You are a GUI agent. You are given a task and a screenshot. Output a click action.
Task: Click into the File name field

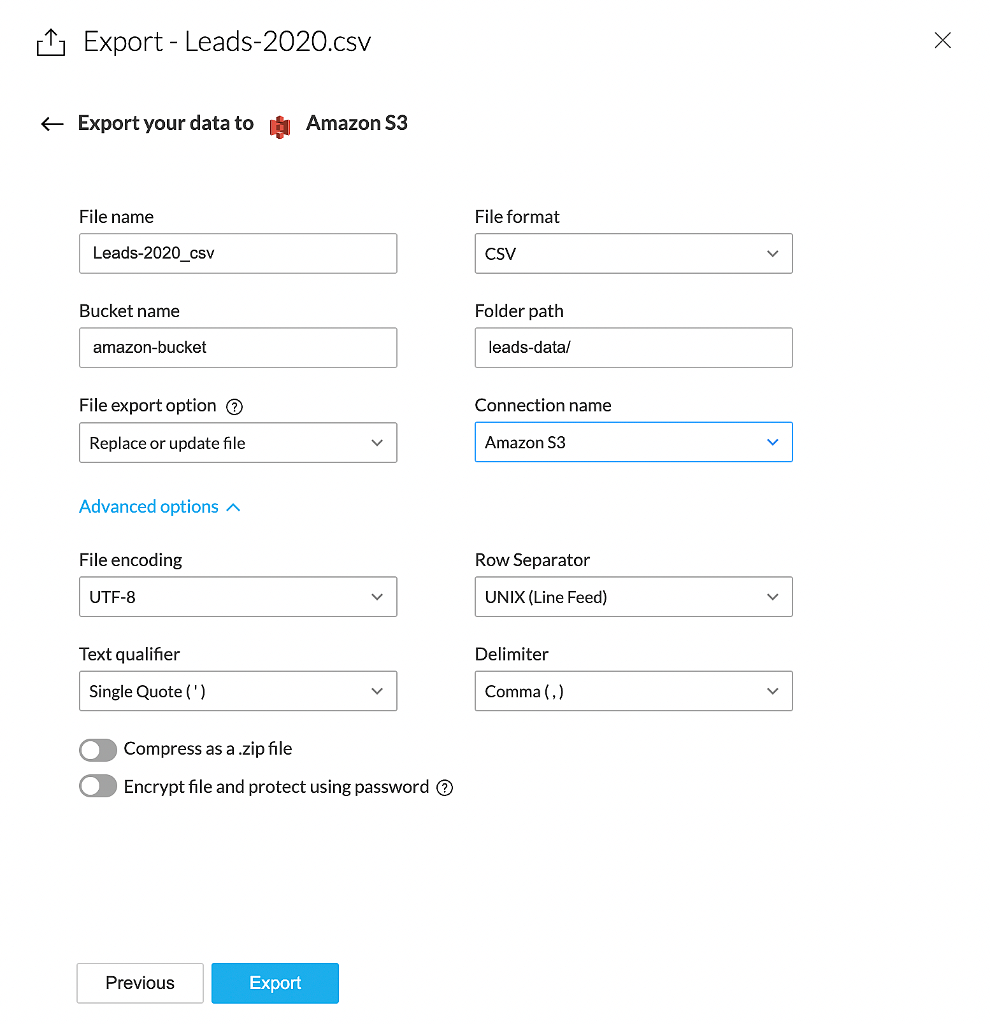pyautogui.click(x=238, y=253)
